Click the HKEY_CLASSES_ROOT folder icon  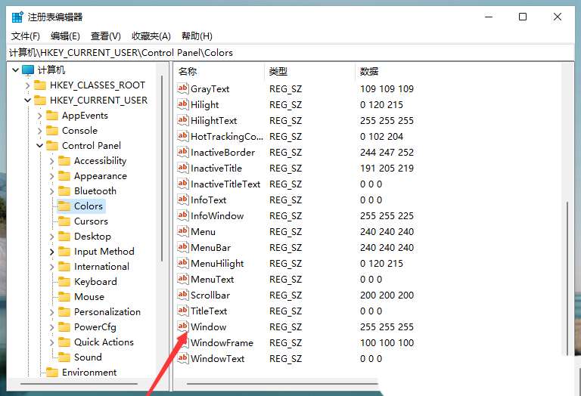(x=39, y=85)
